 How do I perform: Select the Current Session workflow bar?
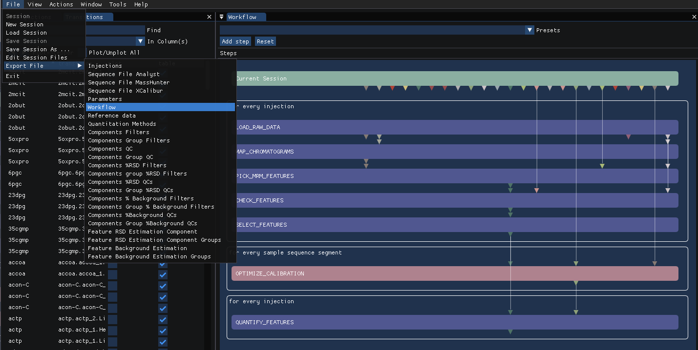click(x=455, y=78)
